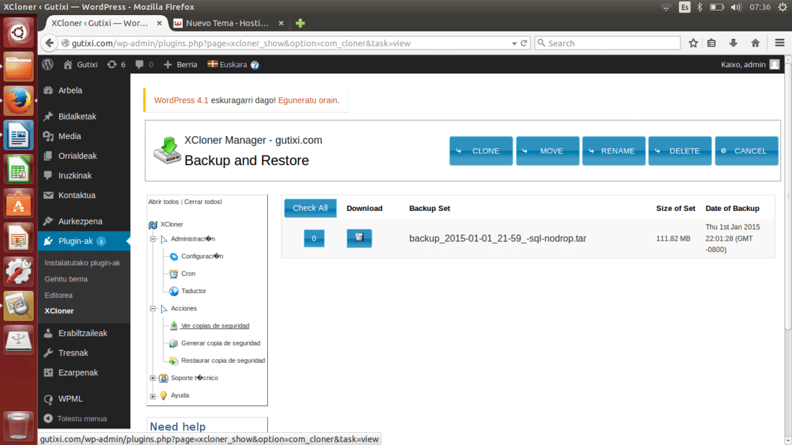Open the Wi-Fi network indicator
This screenshot has width=792, height=445.
point(666,7)
